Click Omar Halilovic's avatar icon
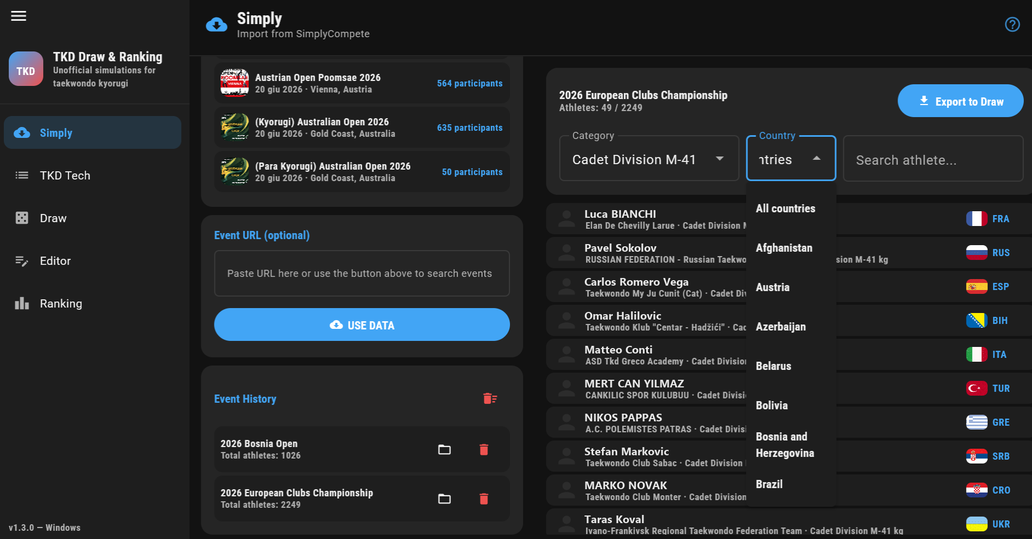Viewport: 1032px width, 539px height. pos(566,321)
